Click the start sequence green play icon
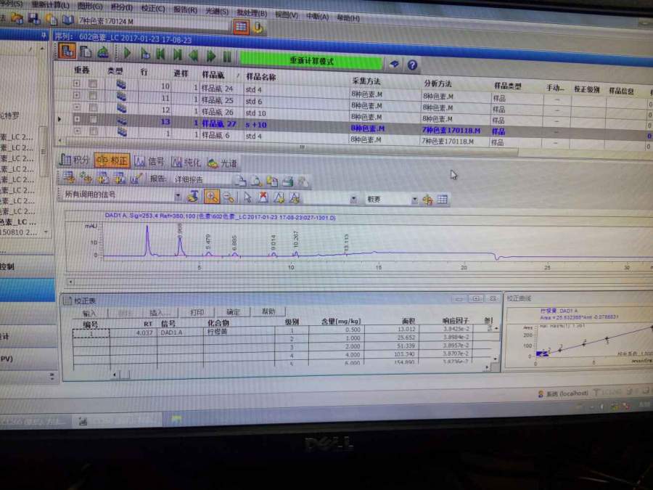The image size is (653, 490). click(128, 53)
